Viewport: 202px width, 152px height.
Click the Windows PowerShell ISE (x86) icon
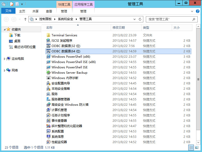tap(49, 62)
